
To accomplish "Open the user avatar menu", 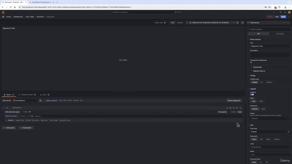I will pyautogui.click(x=289, y=12).
